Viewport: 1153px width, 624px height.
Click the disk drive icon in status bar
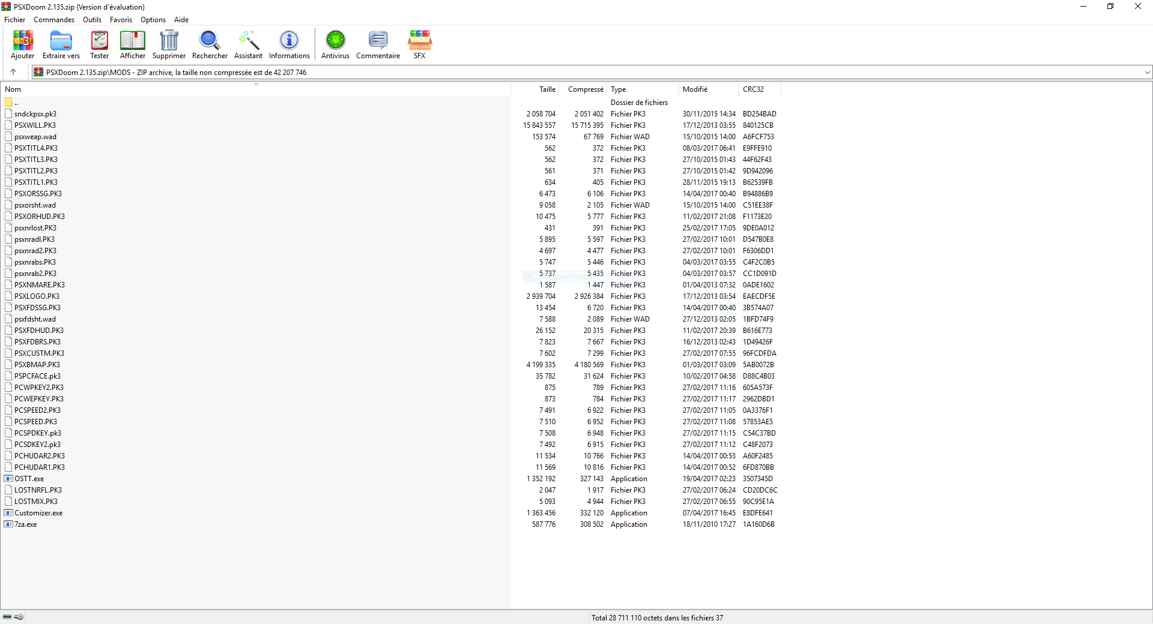[x=7, y=617]
